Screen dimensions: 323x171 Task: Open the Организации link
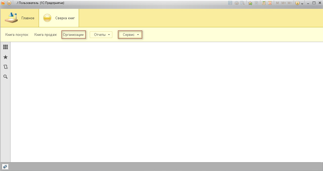74,35
